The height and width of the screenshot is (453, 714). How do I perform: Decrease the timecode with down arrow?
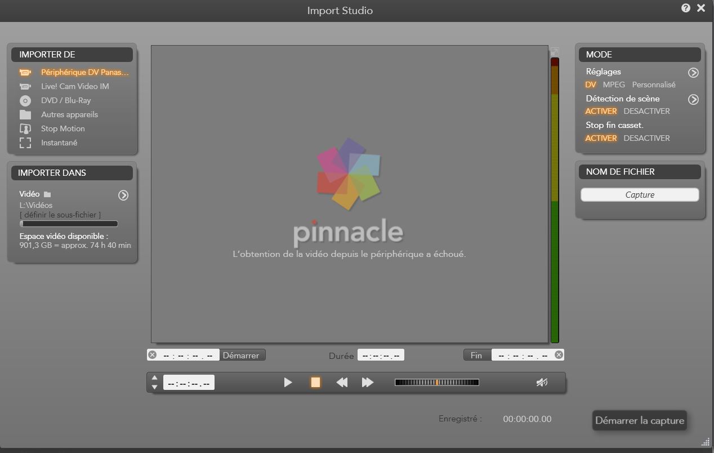tap(155, 387)
